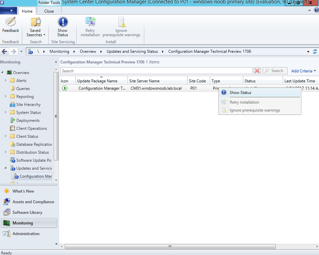Choose Show Status from context menu
Viewport: 319px width, 255px height.
260,92
